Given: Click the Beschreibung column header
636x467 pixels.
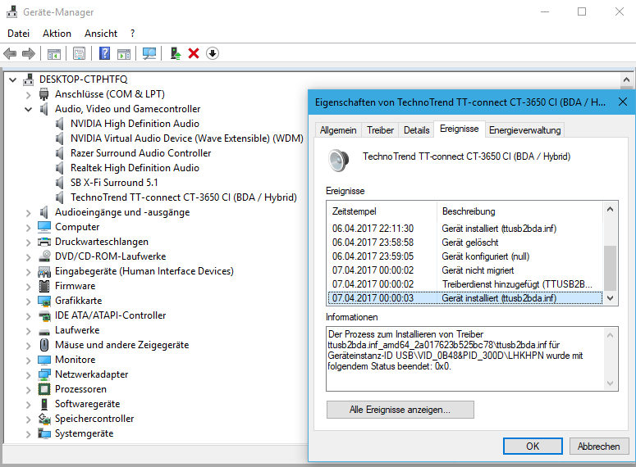Looking at the screenshot, I should point(520,211).
